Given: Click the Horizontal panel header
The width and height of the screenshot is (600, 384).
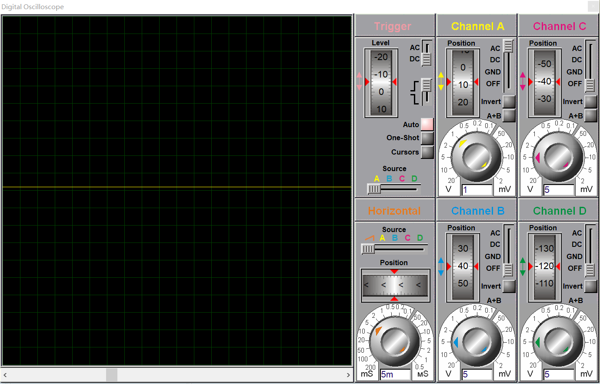Looking at the screenshot, I should point(395,210).
